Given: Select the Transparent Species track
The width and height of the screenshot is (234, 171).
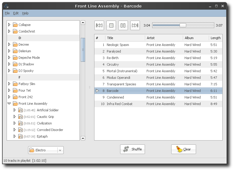Looking at the screenshot, I should click(158, 84).
